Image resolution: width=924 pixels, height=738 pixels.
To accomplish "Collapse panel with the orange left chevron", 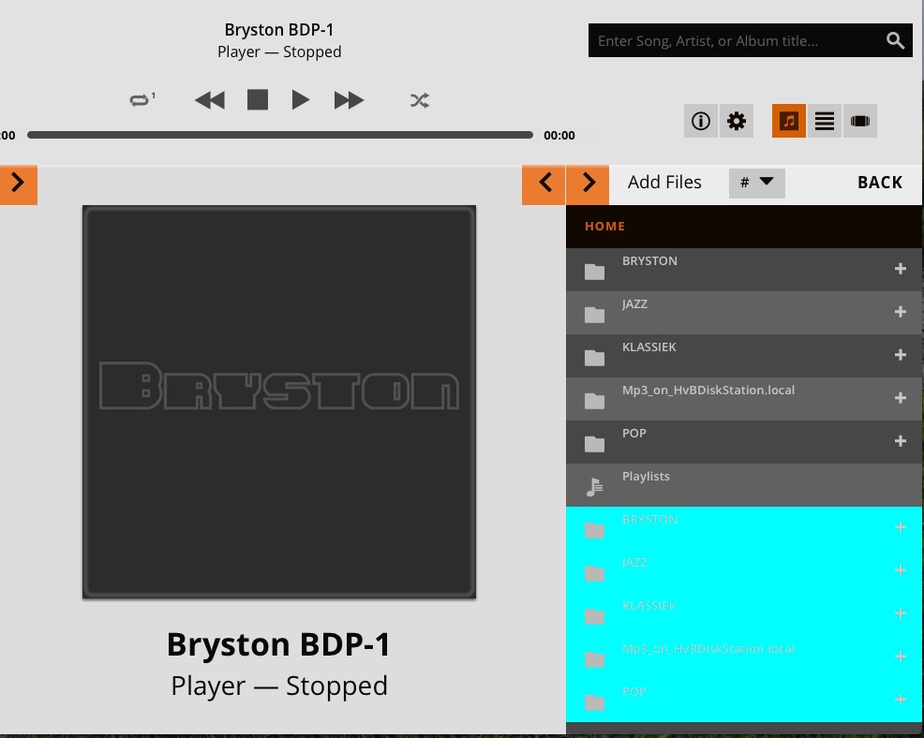I will 544,184.
